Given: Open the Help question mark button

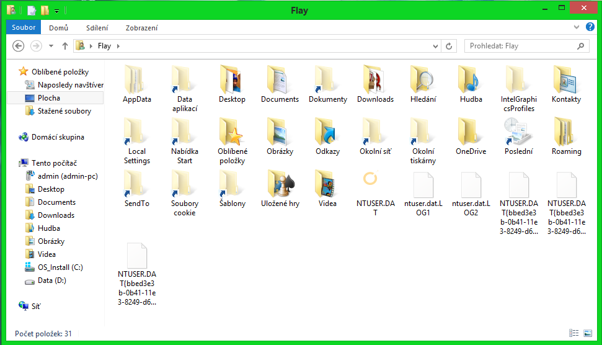Looking at the screenshot, I should click(x=590, y=27).
